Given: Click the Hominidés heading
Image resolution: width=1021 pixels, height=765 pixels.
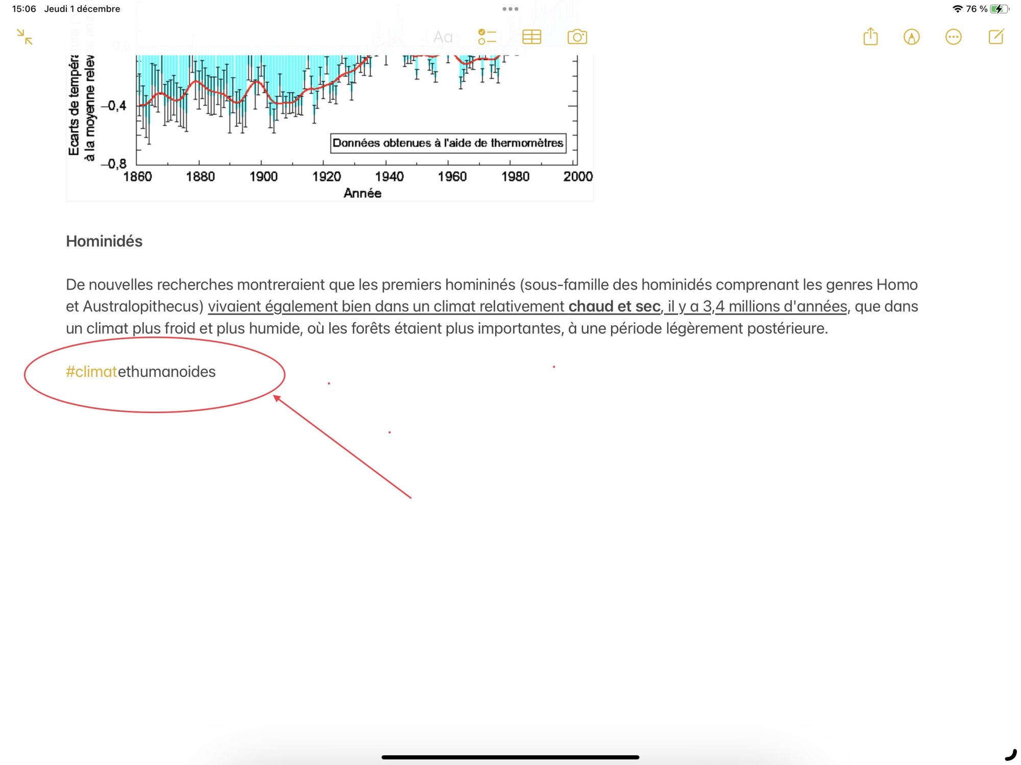Looking at the screenshot, I should pos(104,241).
